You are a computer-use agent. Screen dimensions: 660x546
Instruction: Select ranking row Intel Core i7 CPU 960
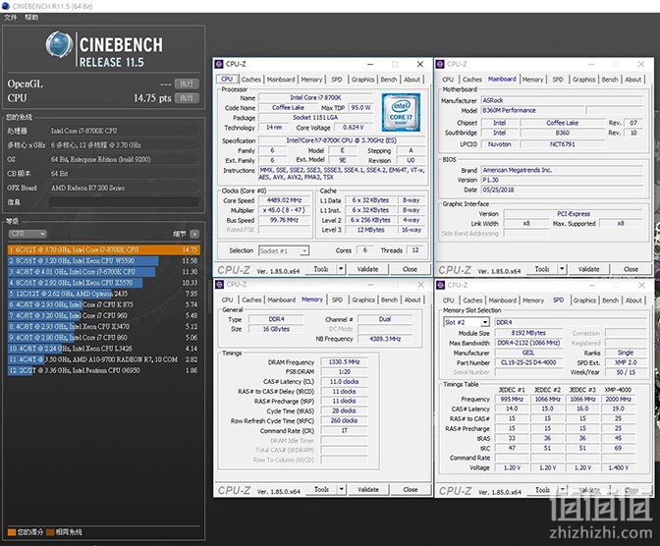tap(103, 316)
